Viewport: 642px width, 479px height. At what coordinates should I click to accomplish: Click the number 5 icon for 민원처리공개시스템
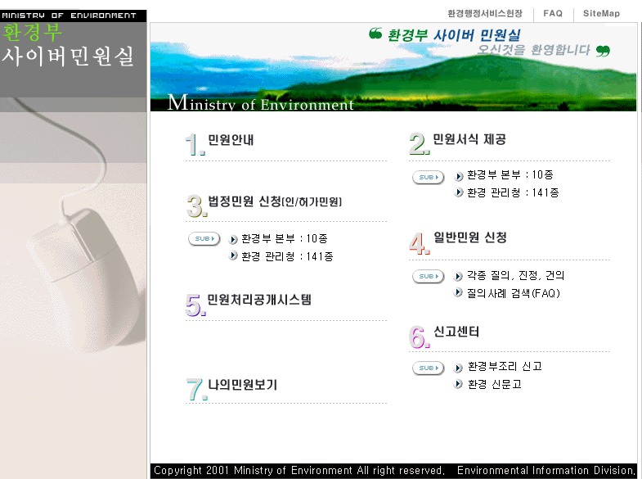[x=195, y=305]
